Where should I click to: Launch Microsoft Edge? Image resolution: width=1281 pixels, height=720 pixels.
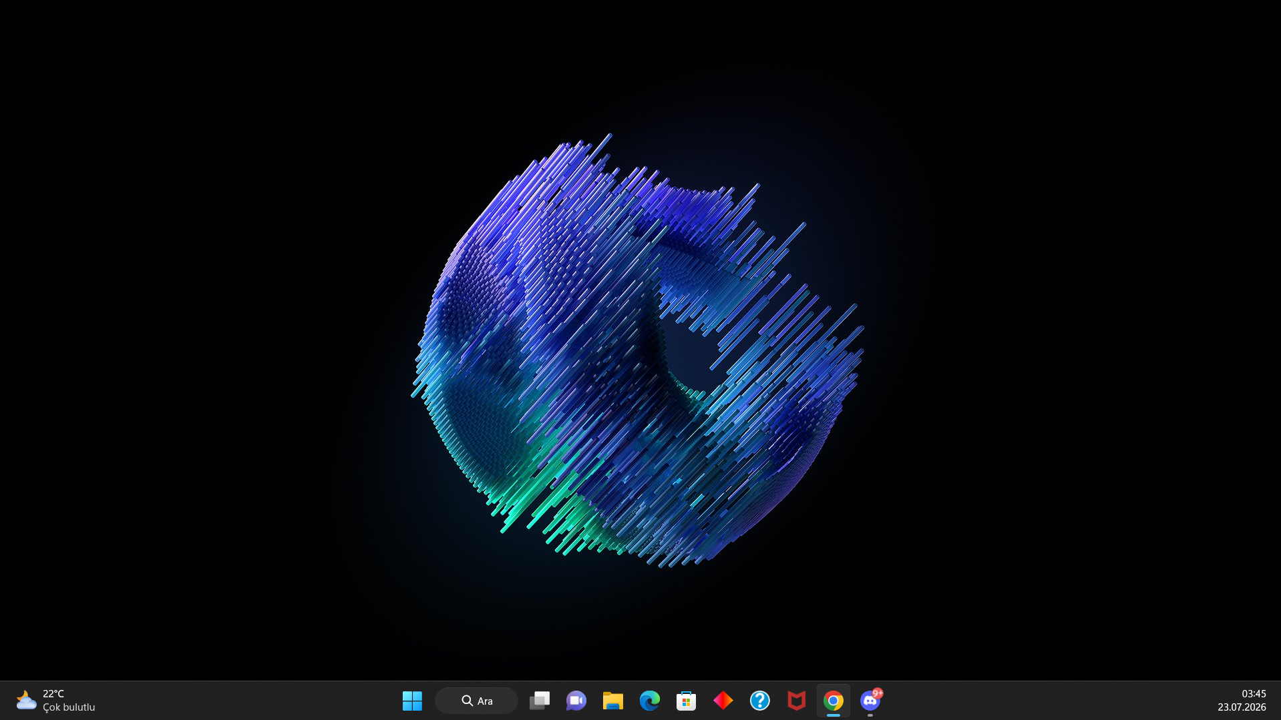pos(650,701)
